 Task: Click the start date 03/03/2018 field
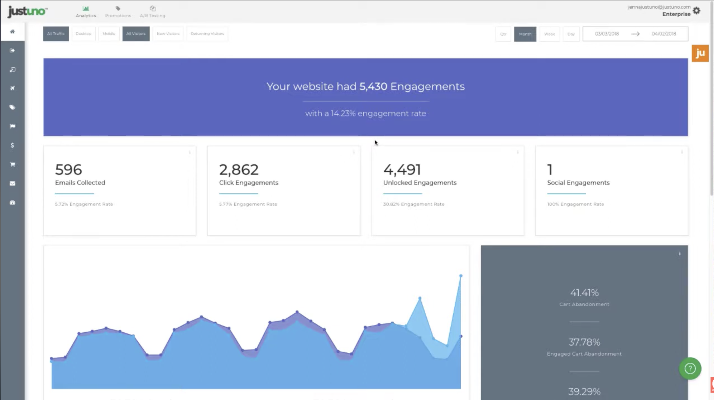click(x=607, y=34)
